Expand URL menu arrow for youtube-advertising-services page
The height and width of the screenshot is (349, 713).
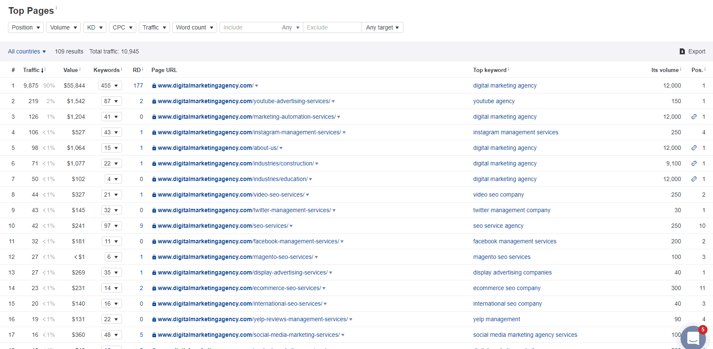(333, 101)
